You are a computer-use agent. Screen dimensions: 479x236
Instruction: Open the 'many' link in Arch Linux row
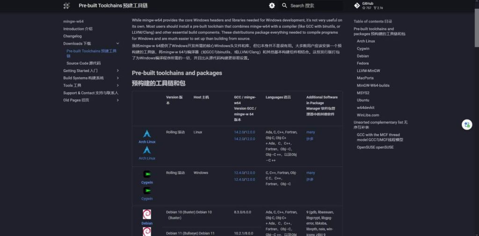(x=311, y=132)
